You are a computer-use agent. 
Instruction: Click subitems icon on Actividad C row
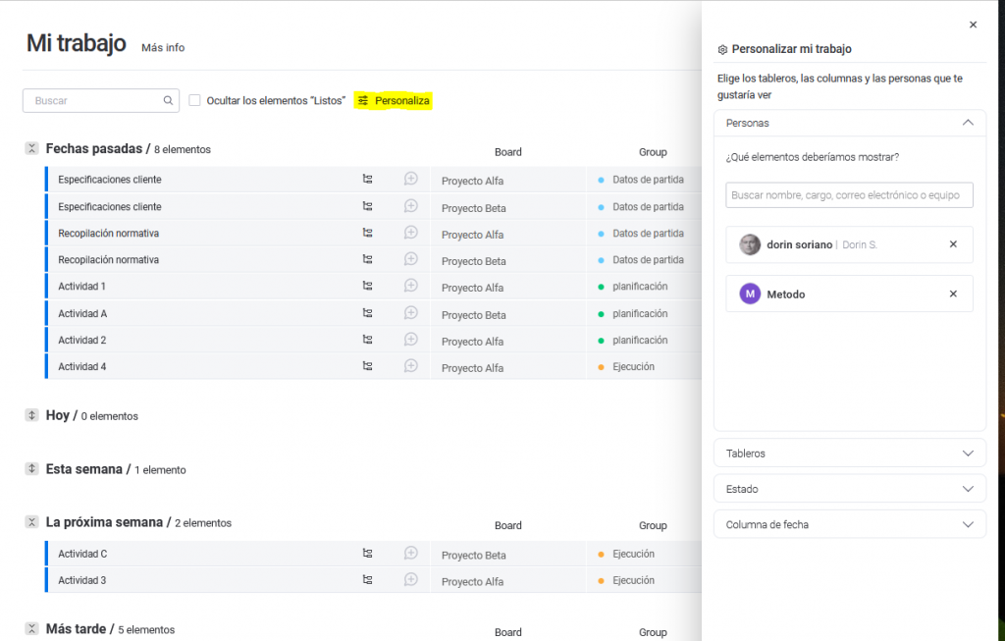point(368,554)
